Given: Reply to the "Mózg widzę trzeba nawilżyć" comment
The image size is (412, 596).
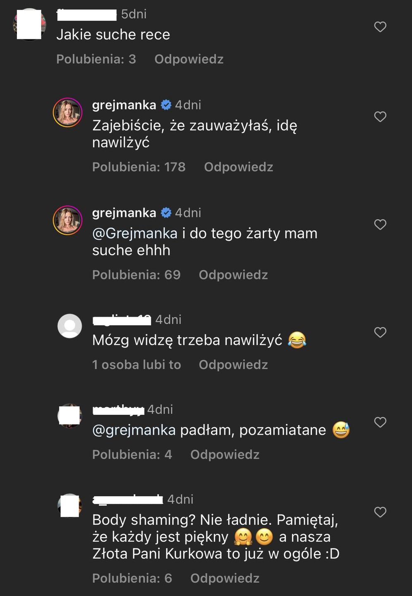Looking at the screenshot, I should tap(233, 365).
